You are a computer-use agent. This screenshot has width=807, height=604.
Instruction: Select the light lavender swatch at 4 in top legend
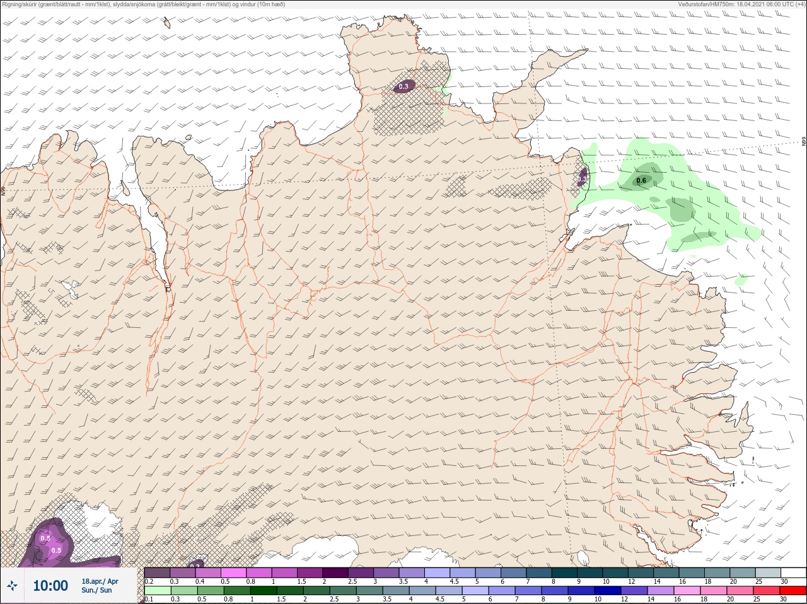(x=438, y=572)
